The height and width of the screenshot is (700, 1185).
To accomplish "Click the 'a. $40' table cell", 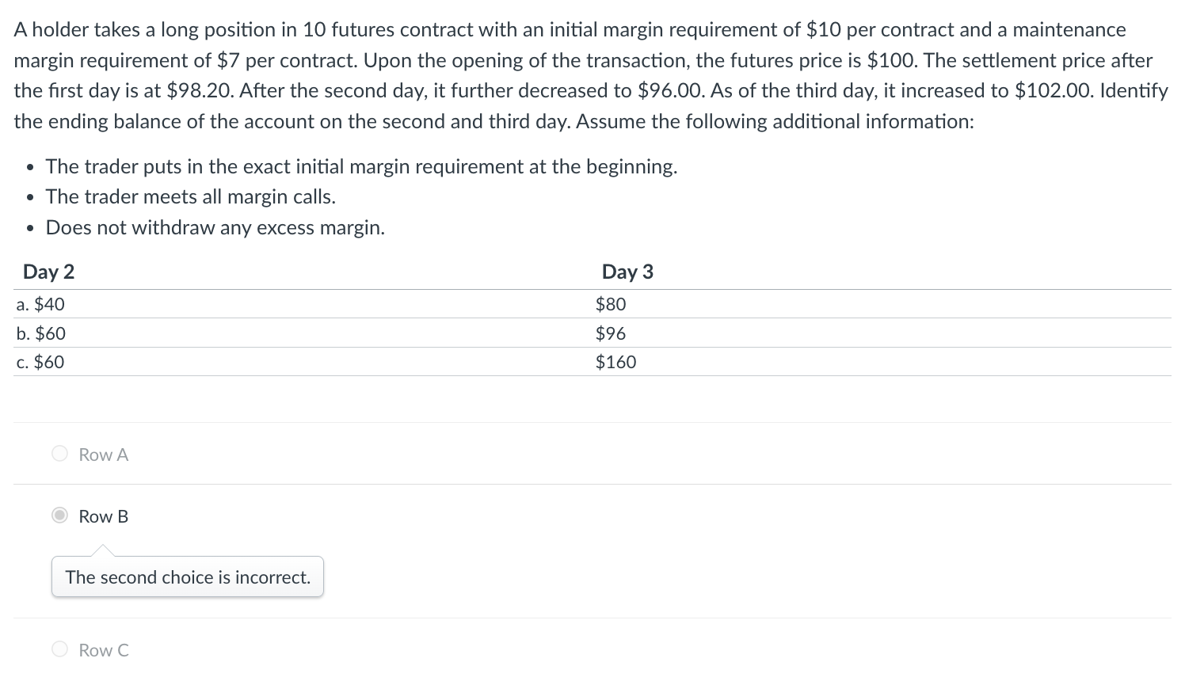I will click(40, 304).
